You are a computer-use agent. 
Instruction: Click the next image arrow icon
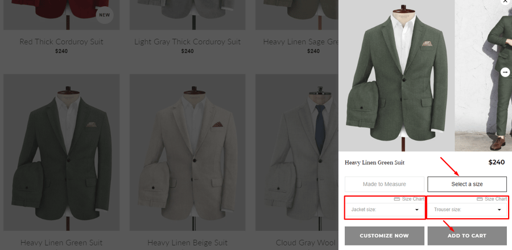click(505, 72)
